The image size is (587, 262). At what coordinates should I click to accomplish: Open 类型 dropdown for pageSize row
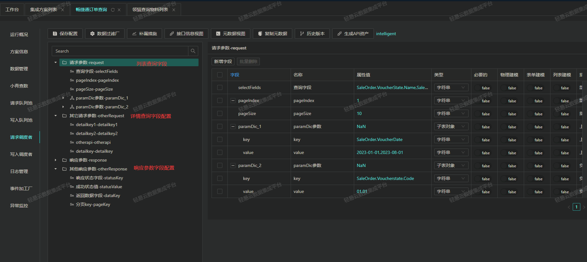451,113
